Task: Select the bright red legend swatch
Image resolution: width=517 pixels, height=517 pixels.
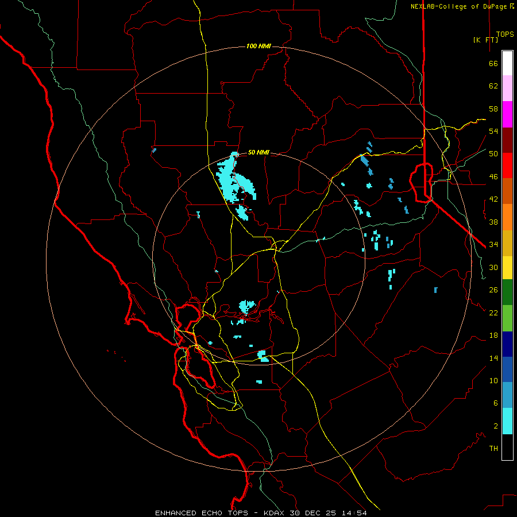Action: click(x=507, y=165)
